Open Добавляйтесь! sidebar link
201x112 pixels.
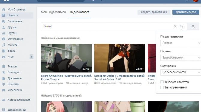17,110
